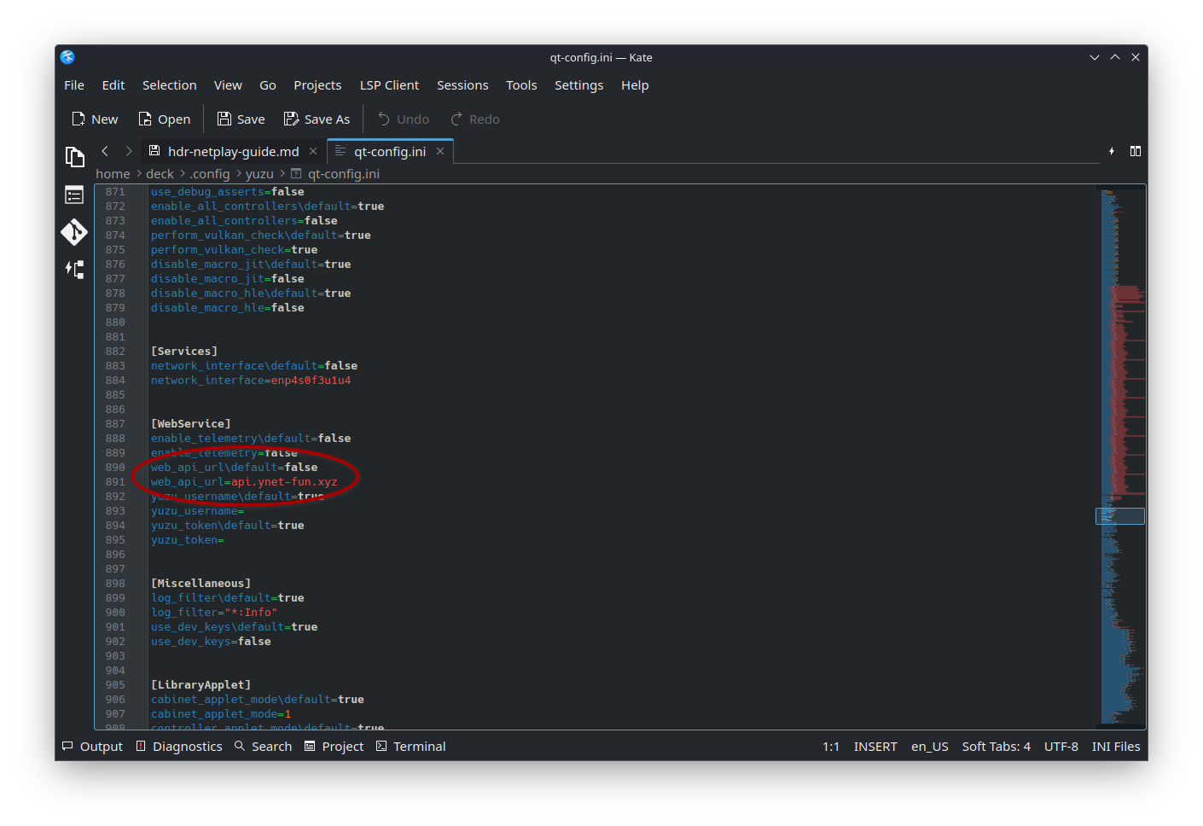Click the split view icon
This screenshot has height=826, width=1203.
tap(1136, 151)
